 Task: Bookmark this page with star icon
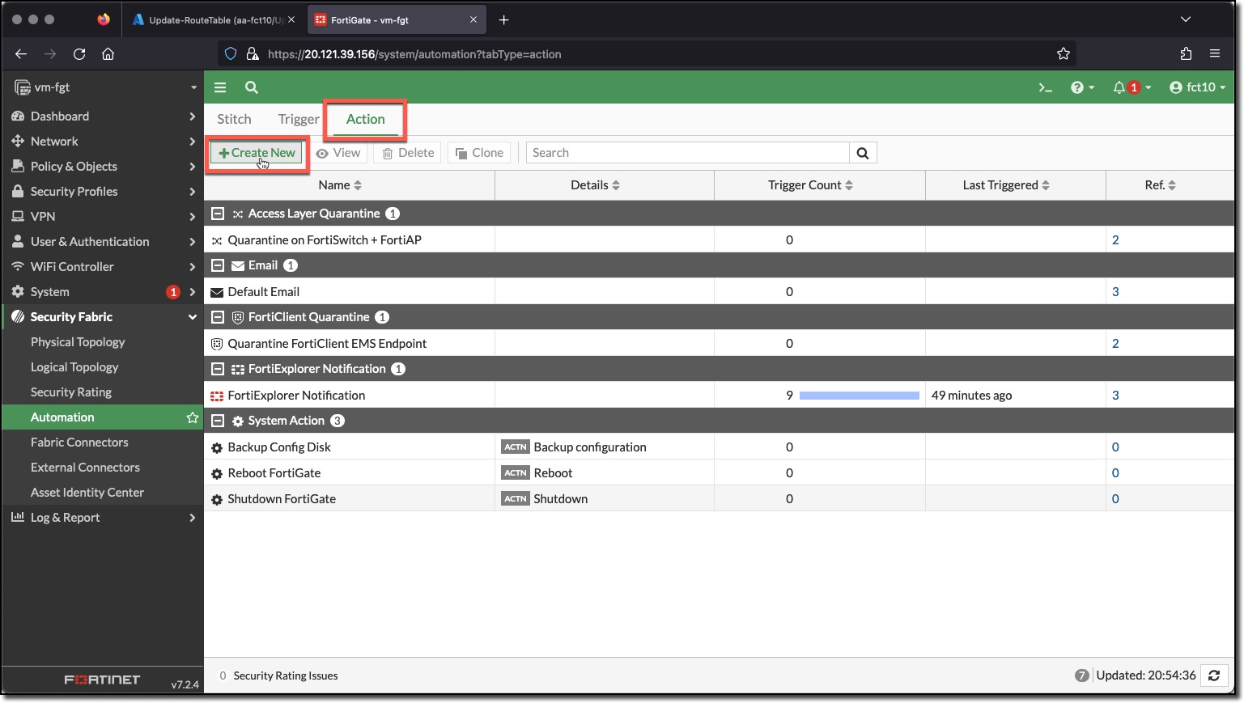pos(1064,54)
